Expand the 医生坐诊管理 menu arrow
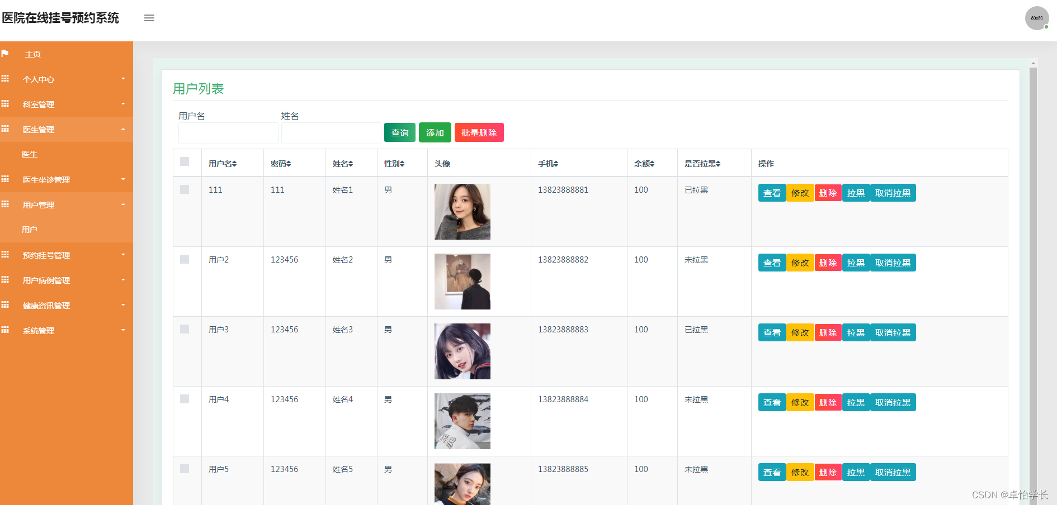1057x505 pixels. [123, 179]
